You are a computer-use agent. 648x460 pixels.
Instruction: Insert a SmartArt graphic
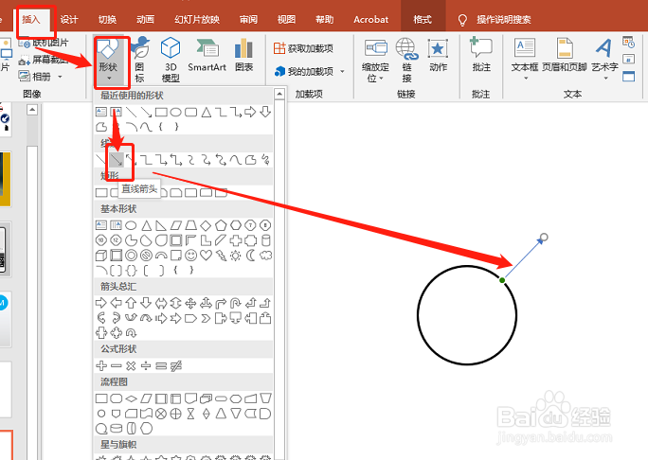(207, 56)
